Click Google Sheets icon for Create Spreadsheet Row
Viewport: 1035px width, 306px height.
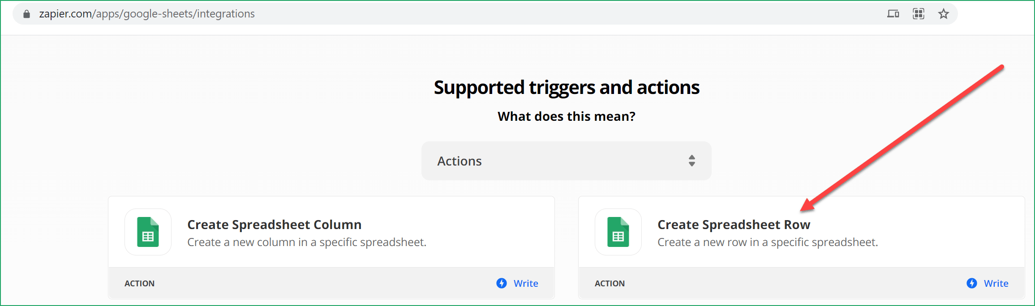click(618, 232)
